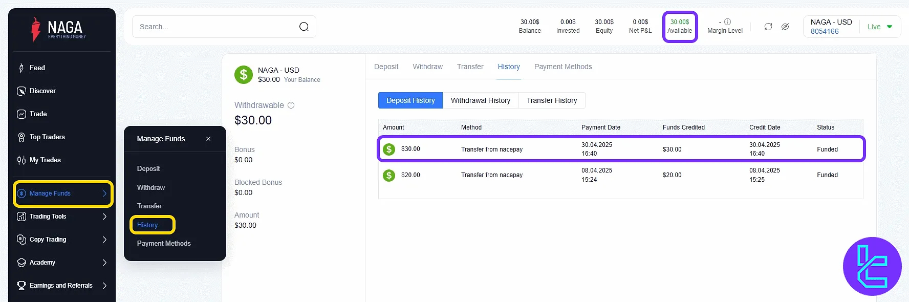The width and height of the screenshot is (909, 302).
Task: Click the search magnifier icon
Action: [304, 27]
